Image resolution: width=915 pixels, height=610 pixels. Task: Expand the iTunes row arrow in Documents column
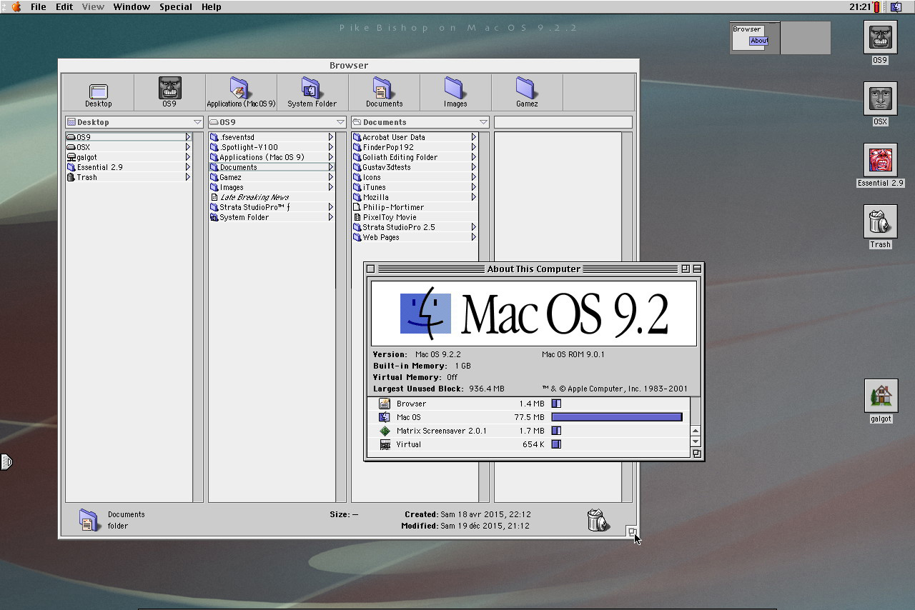point(474,187)
